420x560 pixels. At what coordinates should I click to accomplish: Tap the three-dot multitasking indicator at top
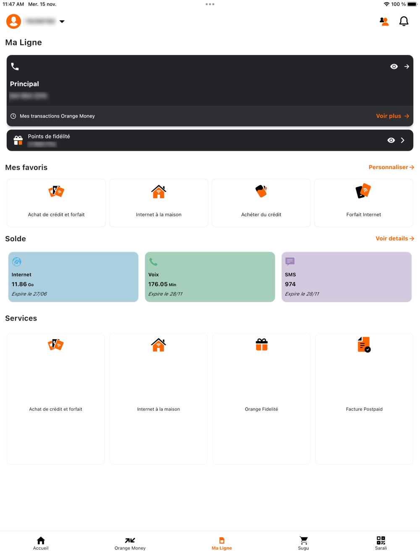(210, 4)
